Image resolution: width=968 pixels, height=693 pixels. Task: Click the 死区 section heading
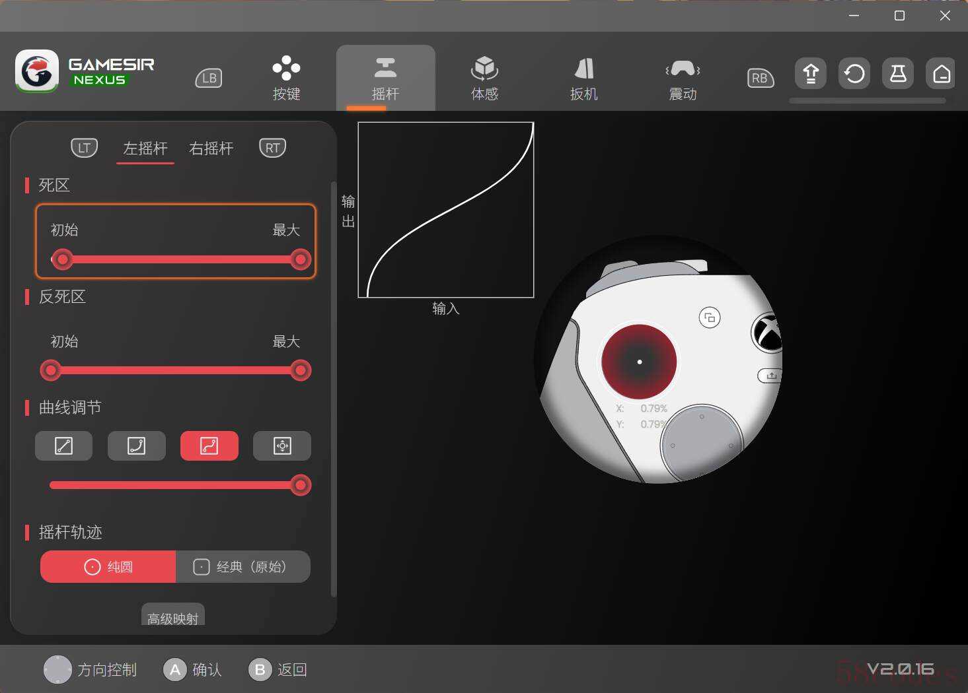pyautogui.click(x=54, y=185)
